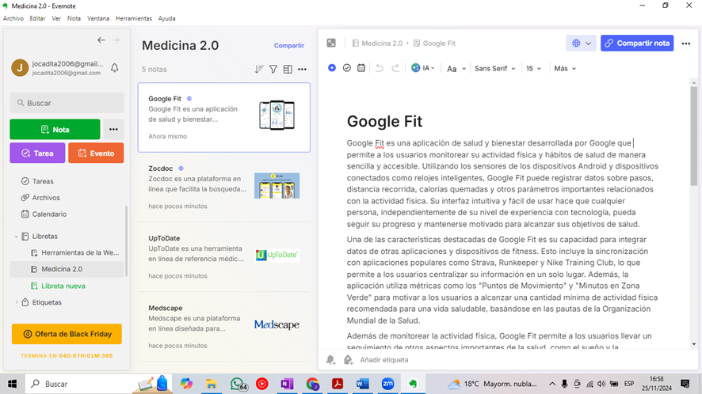Screen dimensions: 702x394
Task: Go forward with the right arrow
Action: click(116, 40)
